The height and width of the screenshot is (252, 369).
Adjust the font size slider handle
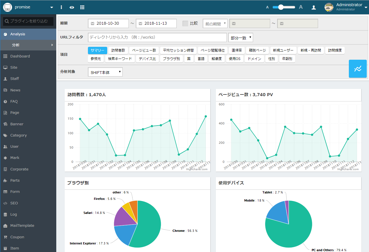[281, 7]
